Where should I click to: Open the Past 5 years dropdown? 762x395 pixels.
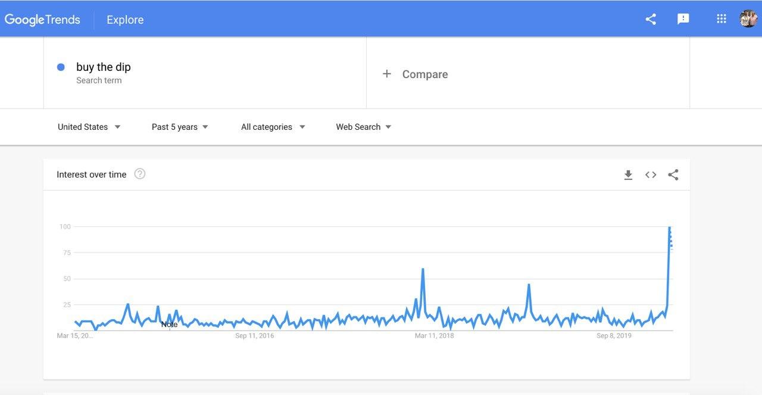pyautogui.click(x=180, y=127)
